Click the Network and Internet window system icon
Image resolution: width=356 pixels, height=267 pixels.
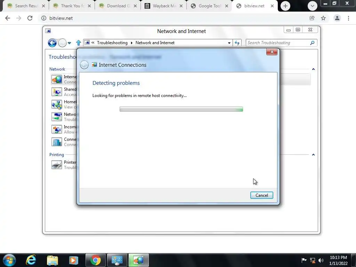(48, 31)
